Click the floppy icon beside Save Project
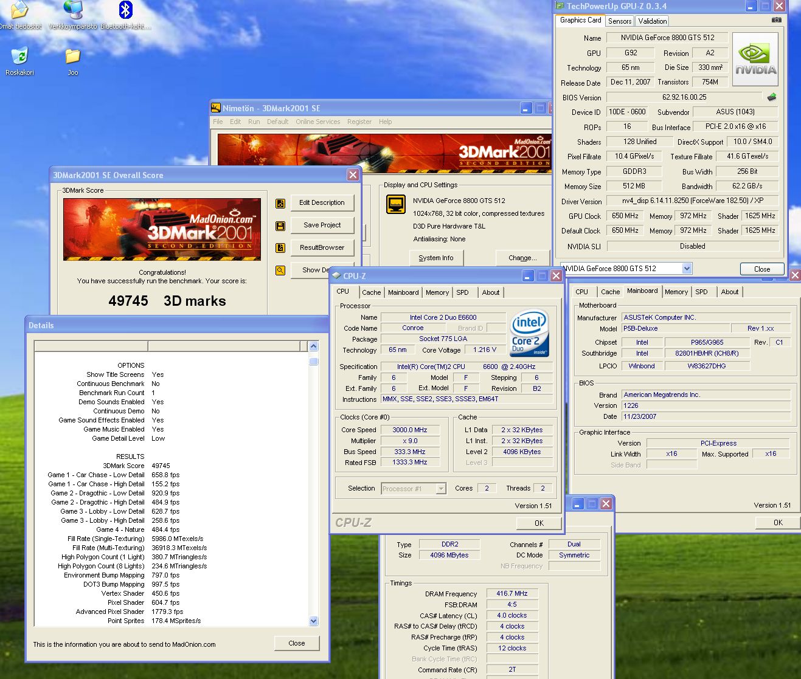 click(x=280, y=226)
